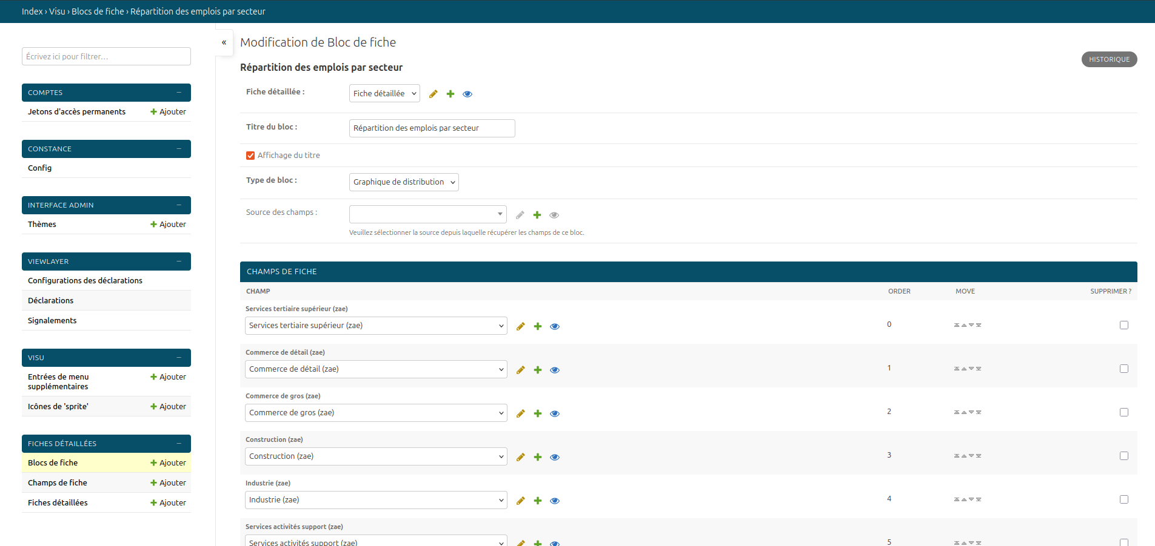Go to Visu via breadcrumb
Screen dimensions: 1155x546
point(57,12)
